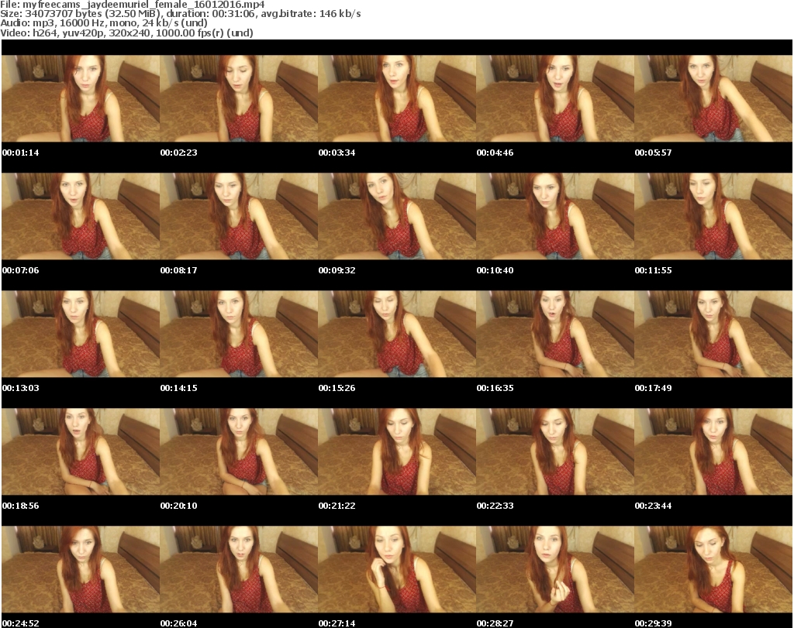
Task: Click the 00:02:23 timestamp label
Action: click(x=179, y=153)
